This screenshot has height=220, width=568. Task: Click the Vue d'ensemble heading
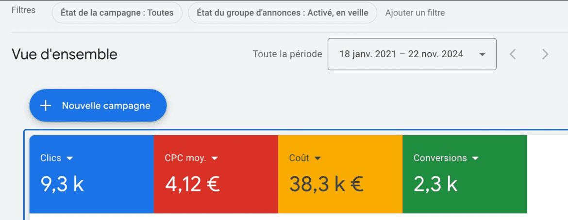[65, 54]
